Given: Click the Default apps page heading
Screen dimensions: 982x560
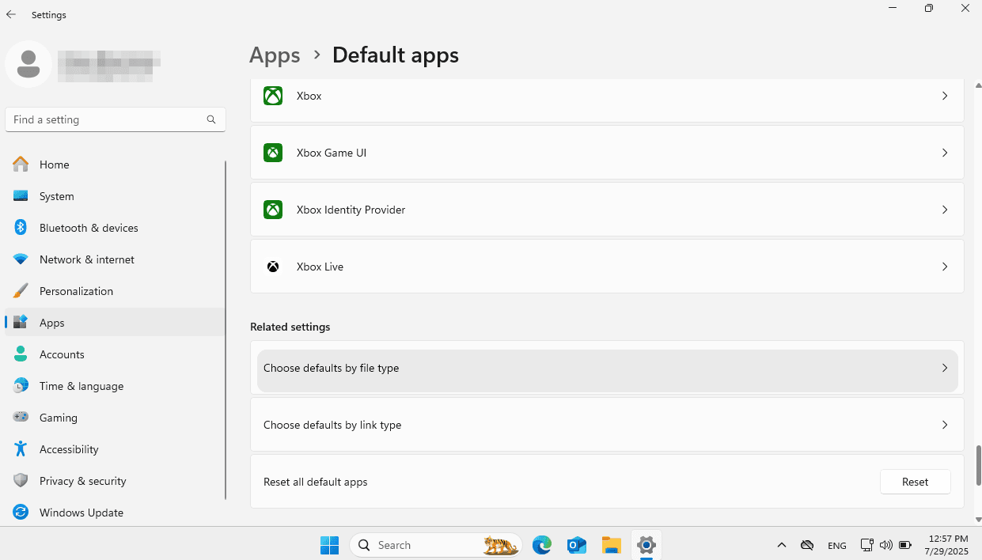Looking at the screenshot, I should pyautogui.click(x=396, y=55).
